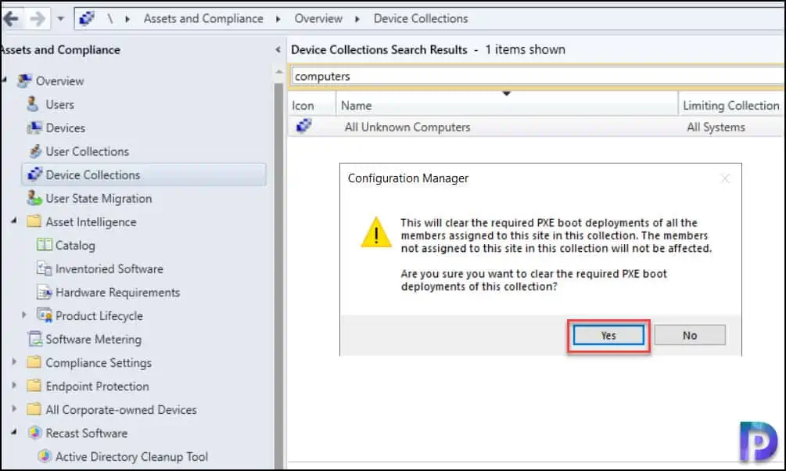786x471 pixels.
Task: Select Device Collections in the breadcrumb
Action: (x=421, y=19)
